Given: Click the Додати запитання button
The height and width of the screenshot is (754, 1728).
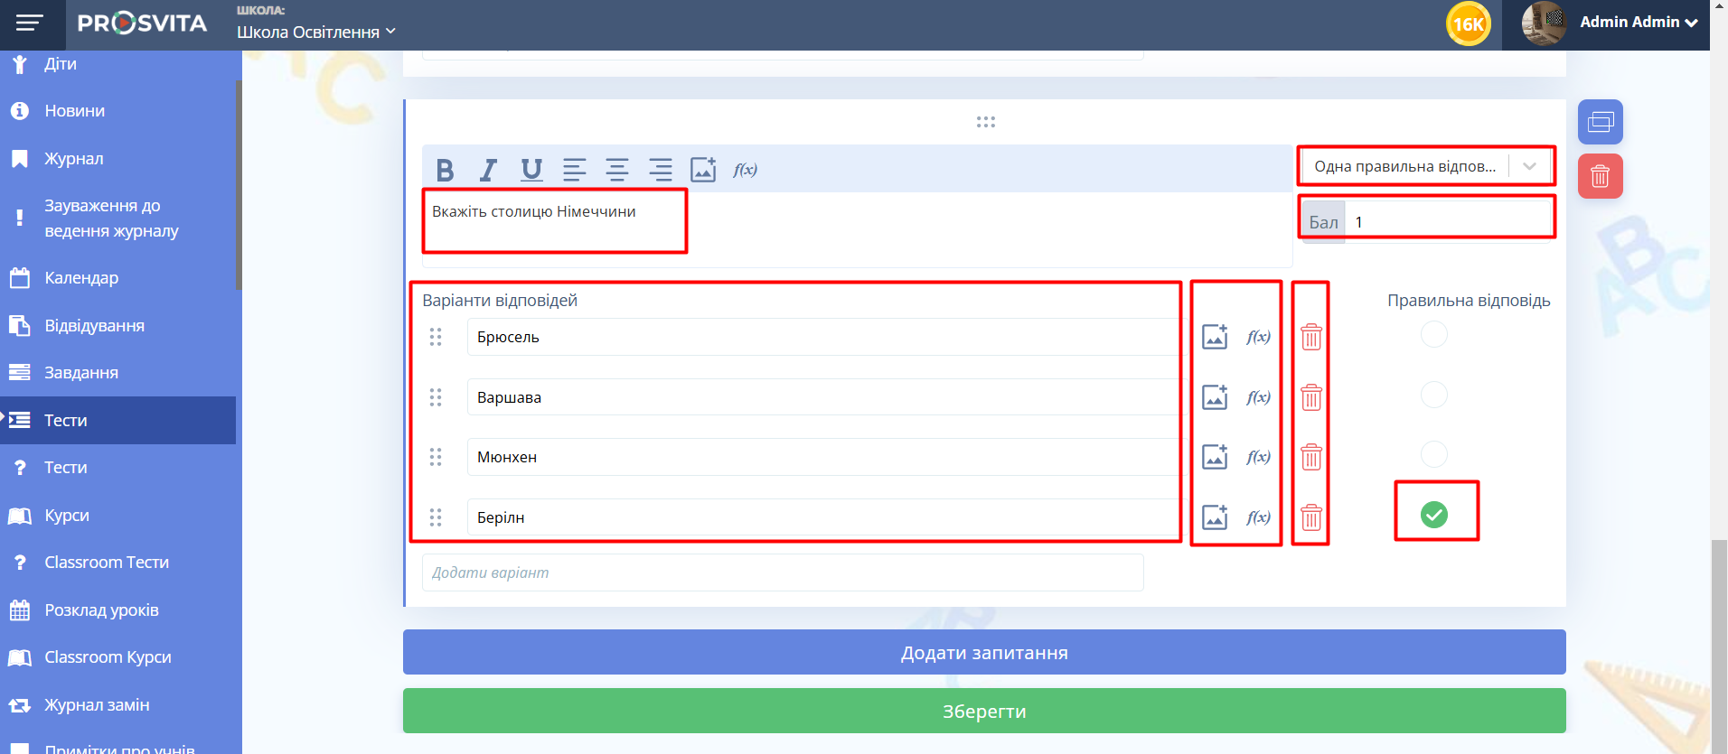Looking at the screenshot, I should pos(983,652).
